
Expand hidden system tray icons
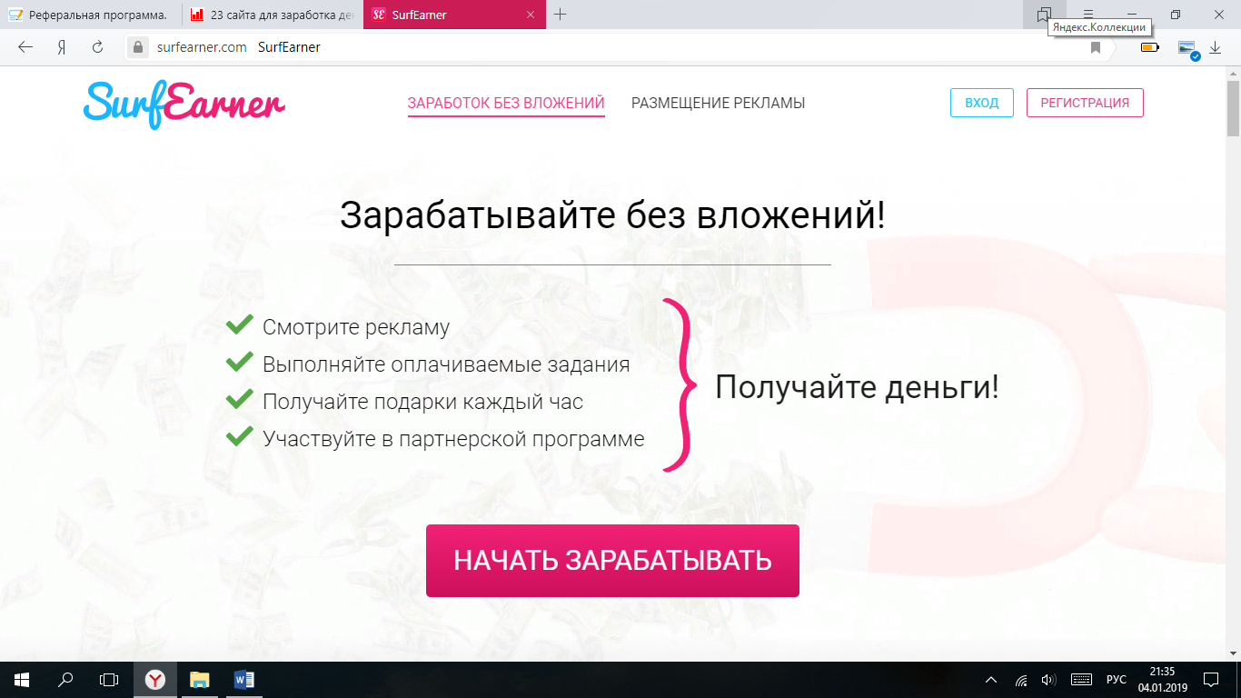click(991, 680)
